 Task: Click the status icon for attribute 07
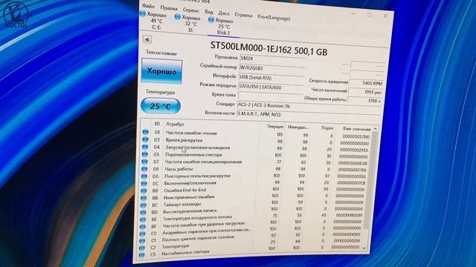[144, 162]
